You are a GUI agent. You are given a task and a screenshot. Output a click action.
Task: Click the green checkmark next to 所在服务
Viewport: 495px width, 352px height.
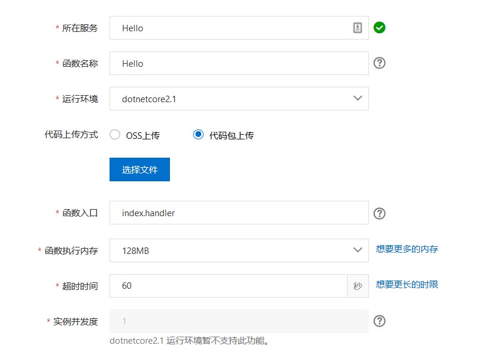[x=379, y=28]
